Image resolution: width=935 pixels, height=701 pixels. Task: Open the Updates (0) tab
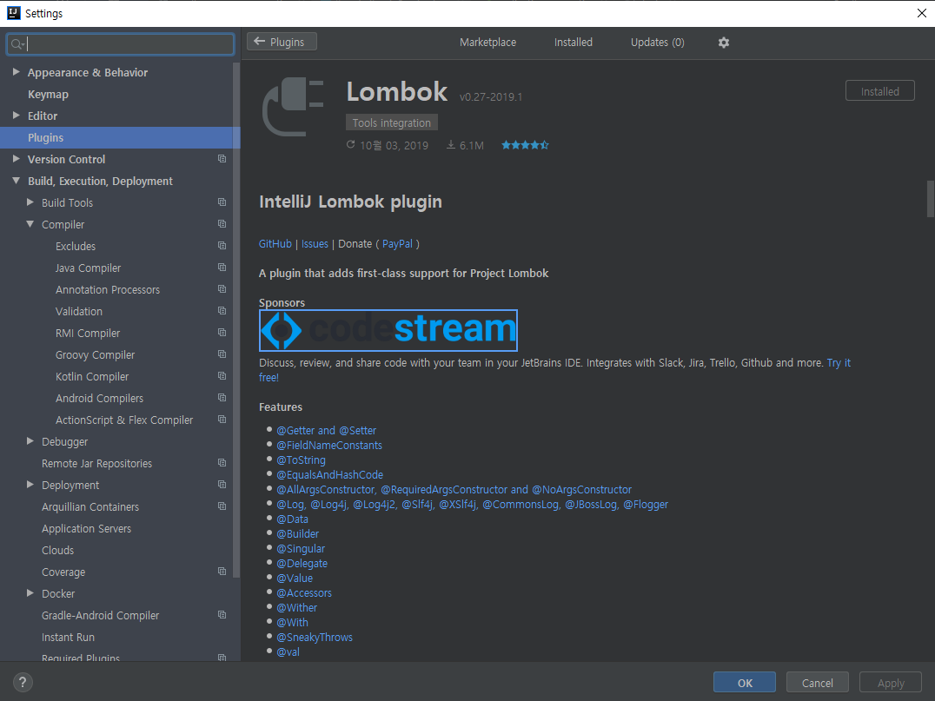658,43
